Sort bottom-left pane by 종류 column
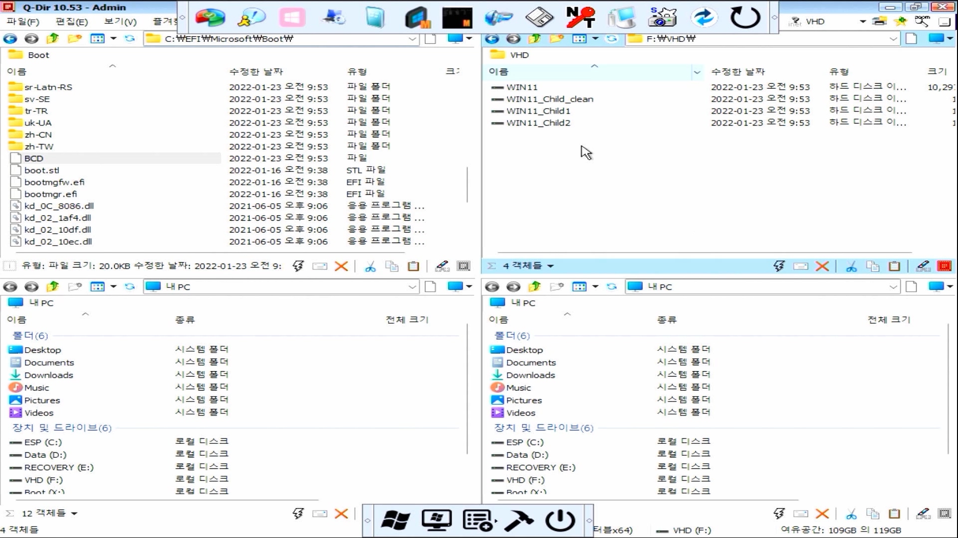Image resolution: width=958 pixels, height=538 pixels. [x=185, y=319]
